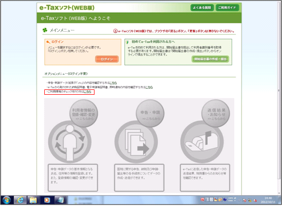This screenshot has height=206, width=282.
Task: Select 利用者情報の登録・確認・変更 circle
Action: (84, 114)
